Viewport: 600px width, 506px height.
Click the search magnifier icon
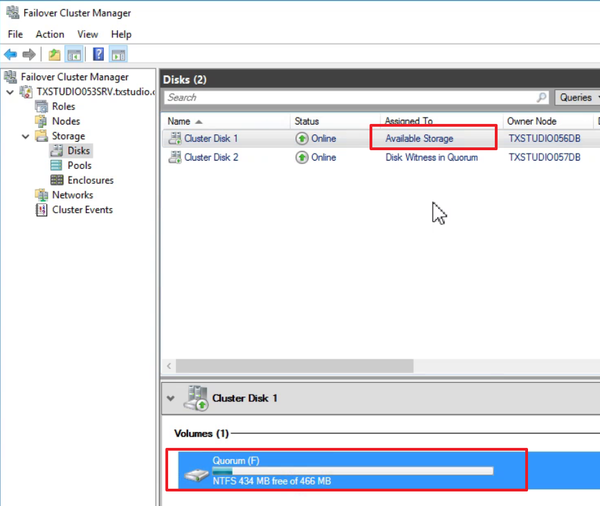(x=541, y=98)
